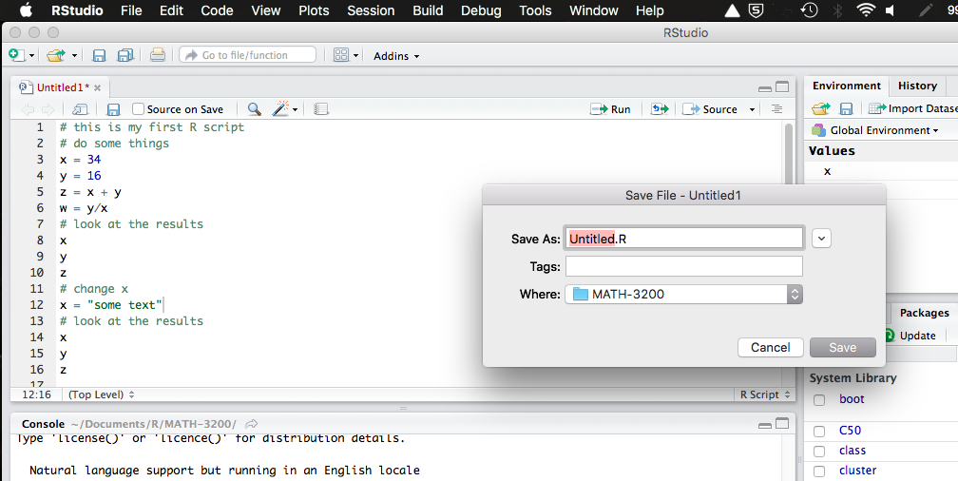Click the Go to file/function field
The height and width of the screenshot is (481, 958).
pyautogui.click(x=248, y=55)
